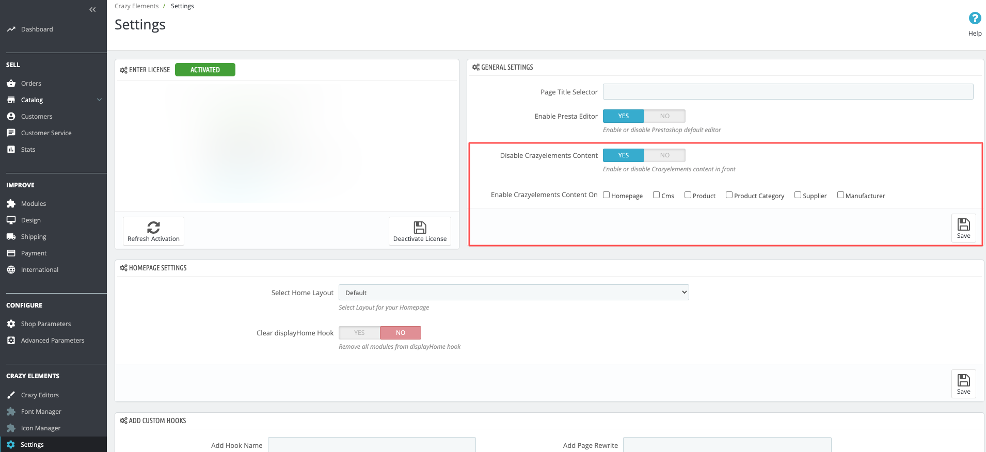Click the Crazy Editors brush icon
The height and width of the screenshot is (452, 986).
pyautogui.click(x=11, y=395)
